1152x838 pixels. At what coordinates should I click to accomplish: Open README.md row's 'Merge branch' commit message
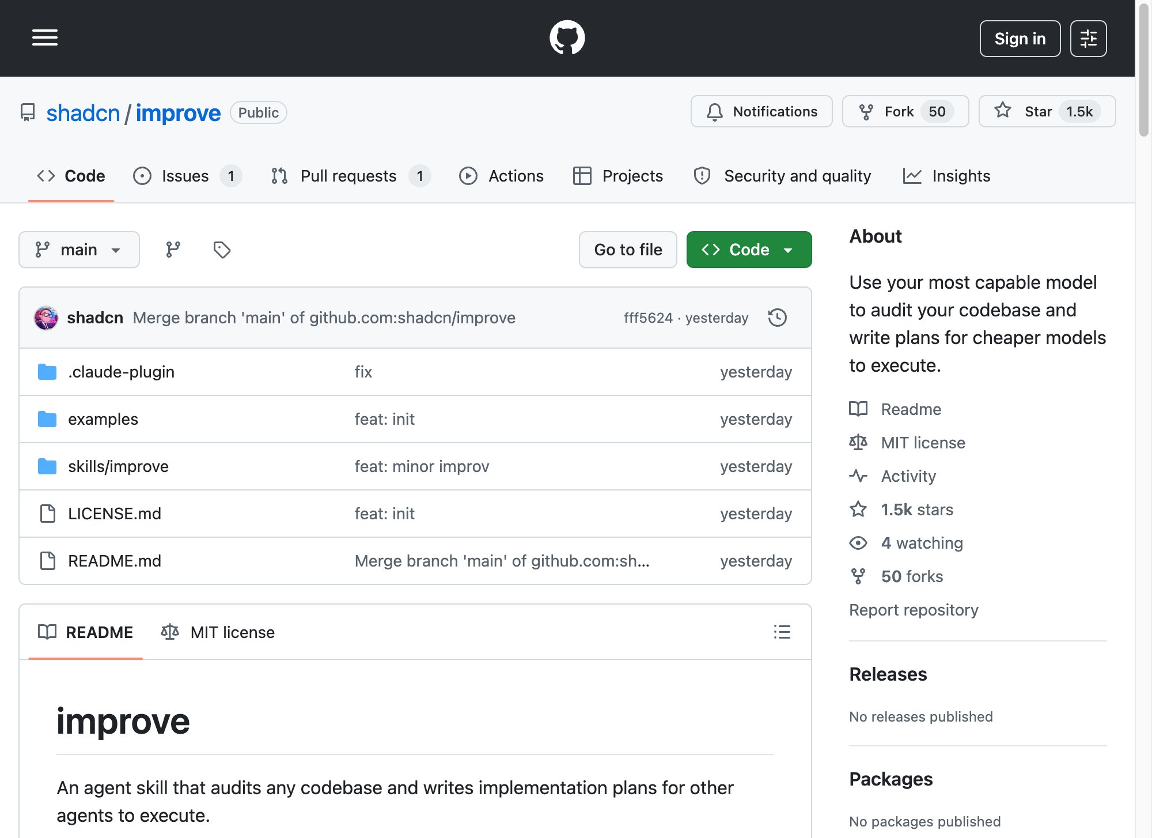click(x=502, y=561)
